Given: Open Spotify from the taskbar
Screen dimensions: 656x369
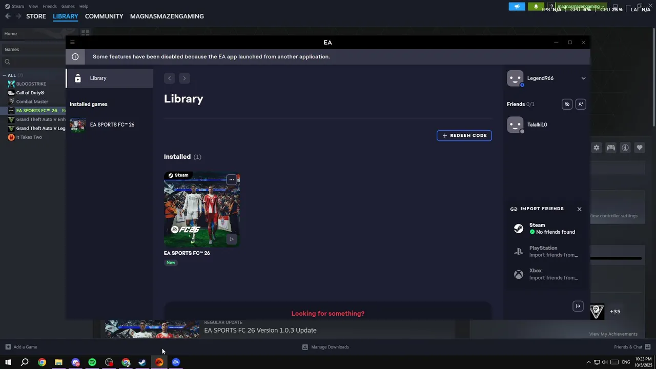Looking at the screenshot, I should point(92,362).
